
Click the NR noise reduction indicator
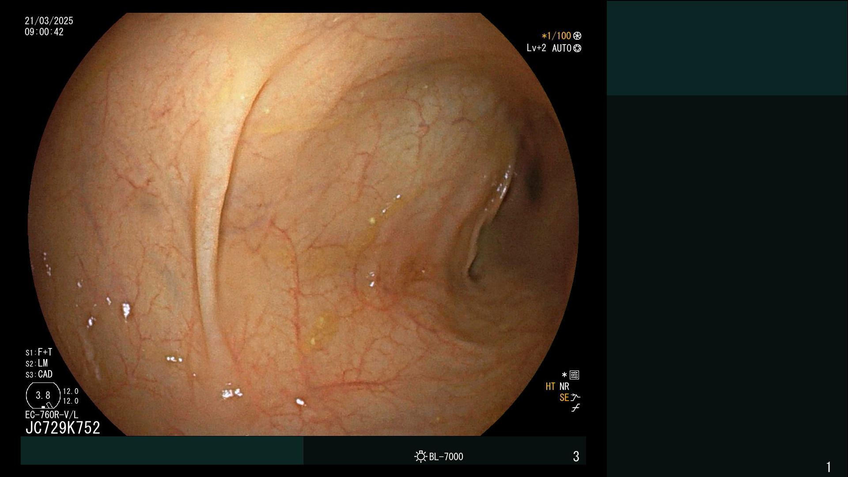click(x=564, y=386)
